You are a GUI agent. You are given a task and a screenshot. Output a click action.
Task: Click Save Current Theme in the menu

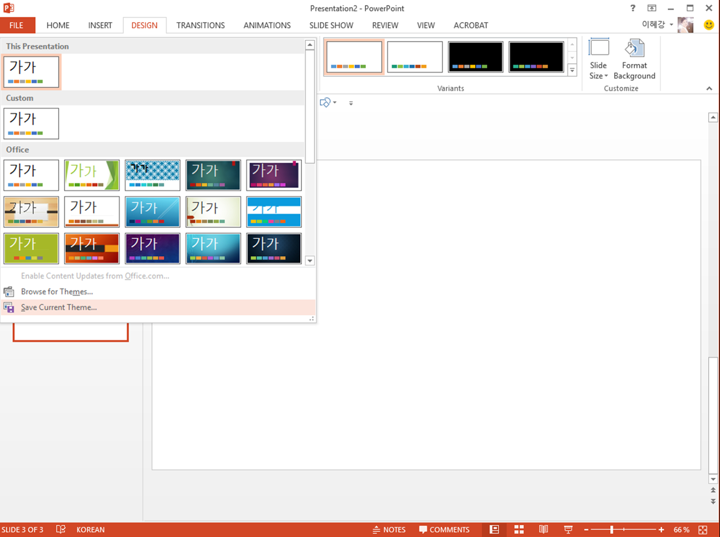click(59, 307)
